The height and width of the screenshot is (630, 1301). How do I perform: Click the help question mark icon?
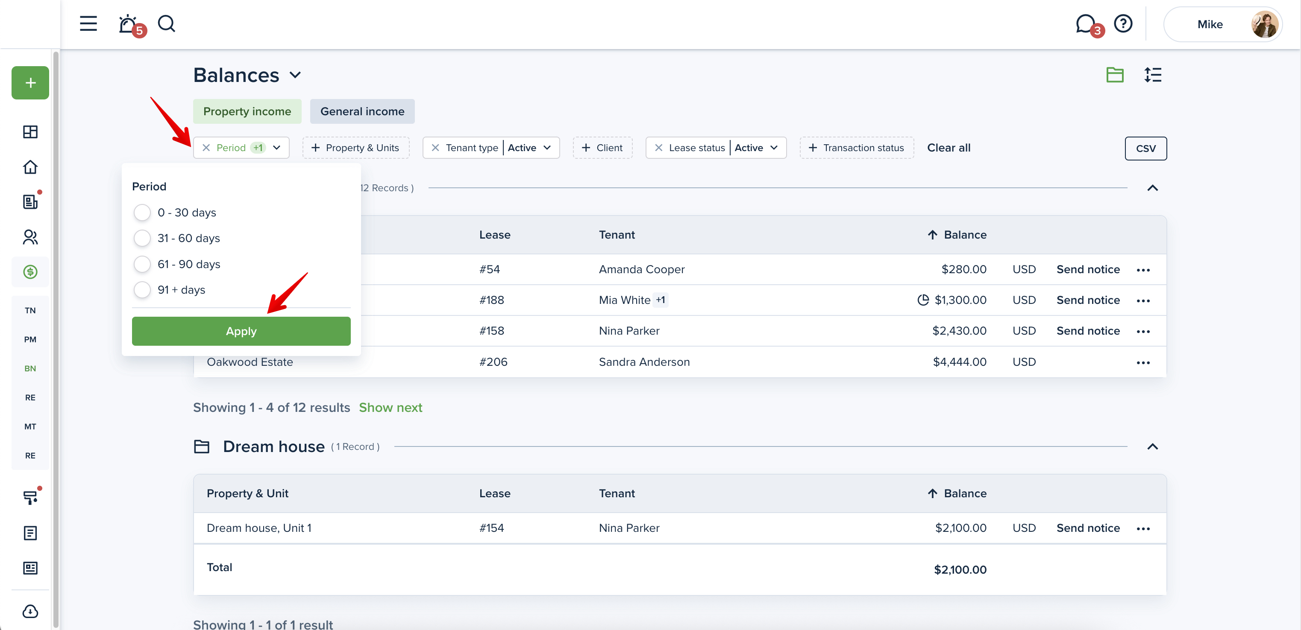click(1123, 24)
